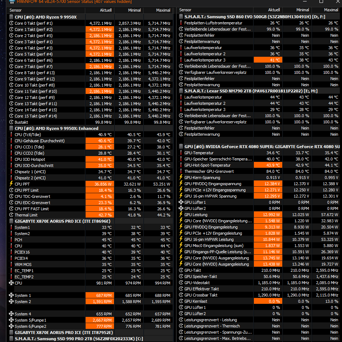Image resolution: width=342 pixels, height=342 pixels.
Task: Collapse S.M.A.R.T. Samsung SSD 860 EVO group
Action: point(181,17)
